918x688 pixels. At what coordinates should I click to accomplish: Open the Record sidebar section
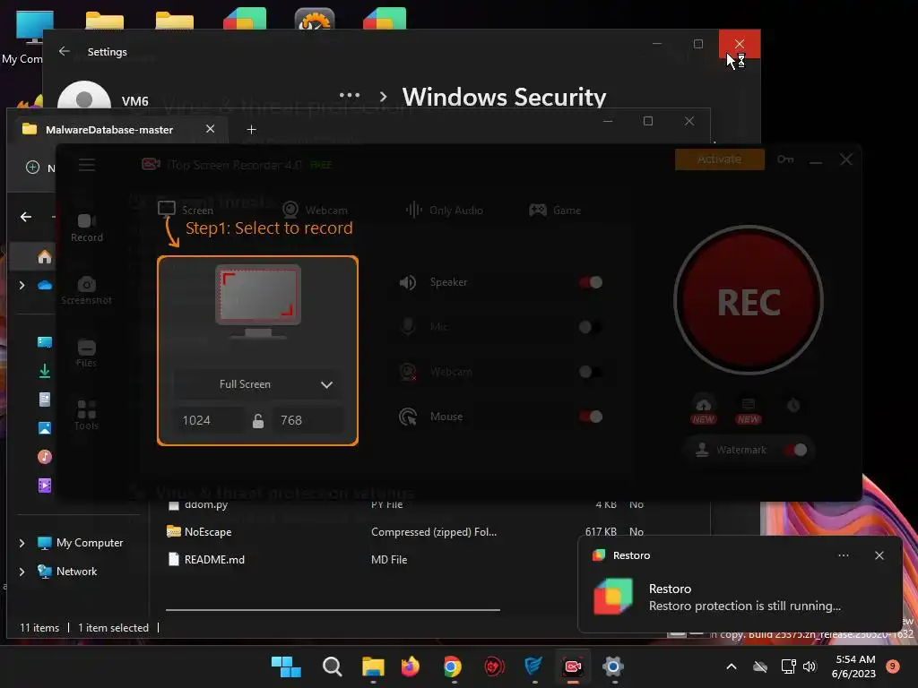coord(87,227)
